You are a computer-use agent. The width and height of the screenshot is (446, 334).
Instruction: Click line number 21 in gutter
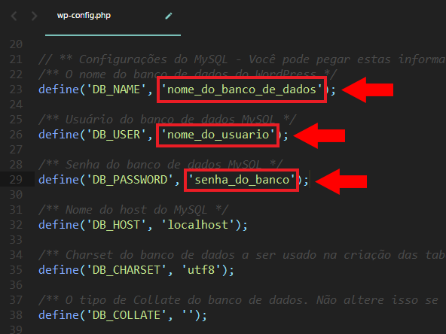click(x=16, y=59)
